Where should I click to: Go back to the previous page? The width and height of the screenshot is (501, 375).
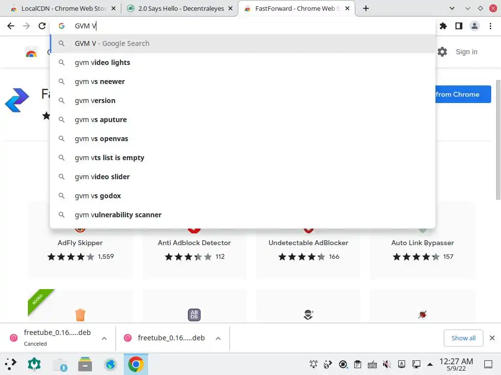11,26
